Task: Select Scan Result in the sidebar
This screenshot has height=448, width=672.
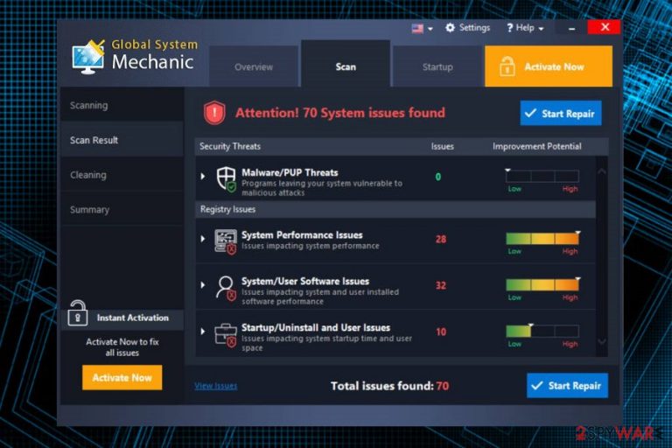Action: 122,140
